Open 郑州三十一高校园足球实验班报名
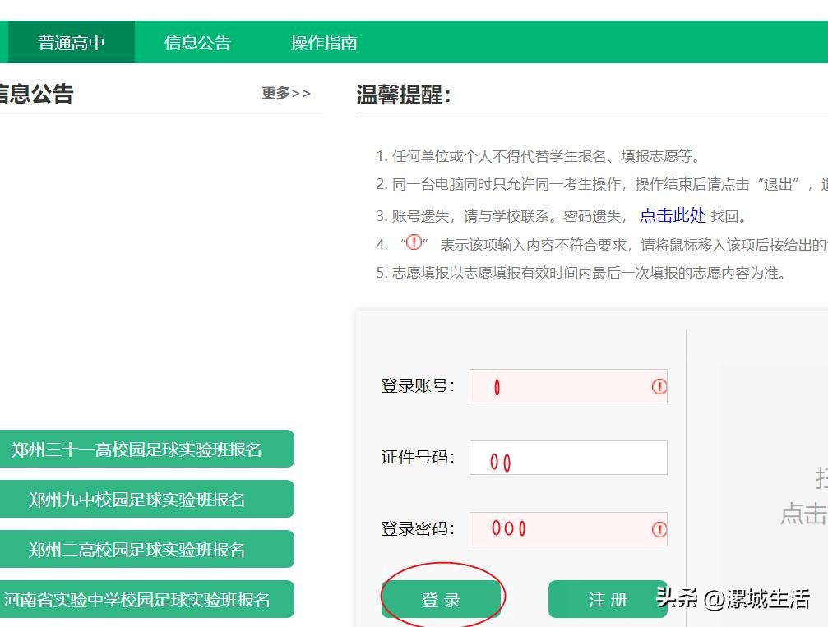Image resolution: width=828 pixels, height=627 pixels. point(137,450)
